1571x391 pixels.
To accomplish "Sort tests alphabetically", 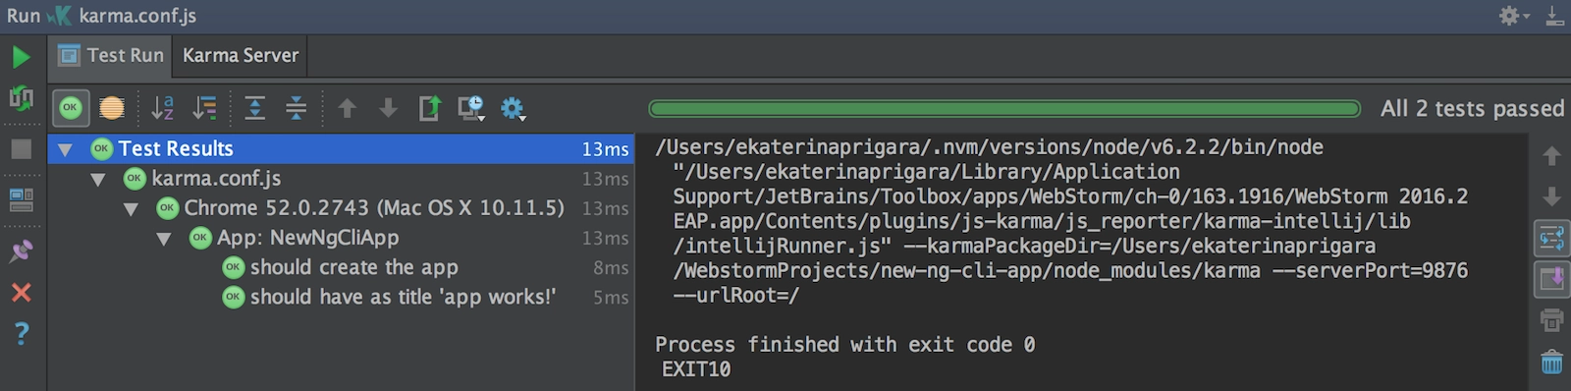I will [x=162, y=108].
